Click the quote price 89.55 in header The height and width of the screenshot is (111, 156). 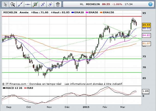tap(106, 4)
